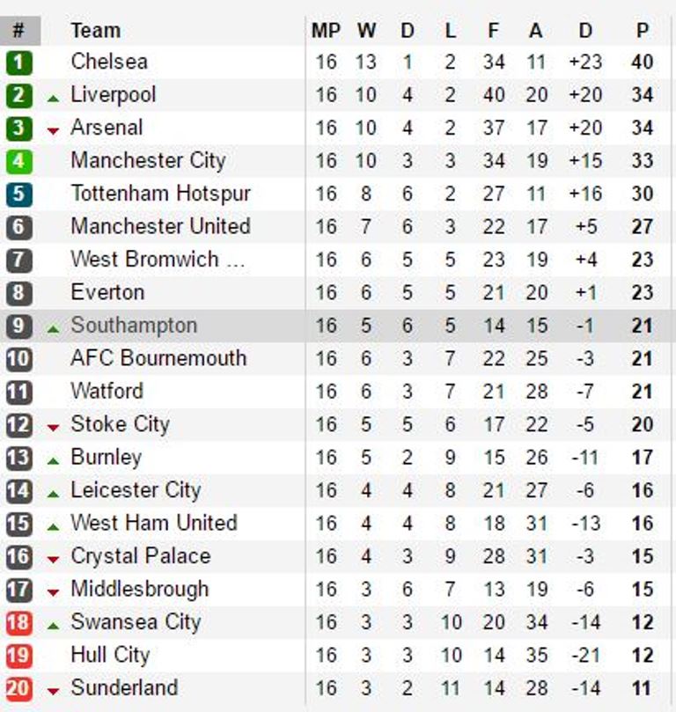Screen dimensions: 676x712
Task: Click the light green rank 4 badge
Action: tap(18, 161)
